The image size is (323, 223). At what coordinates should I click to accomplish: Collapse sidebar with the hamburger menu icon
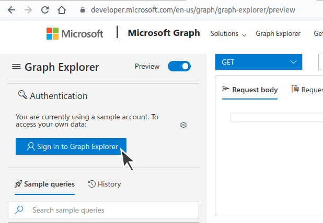16,67
